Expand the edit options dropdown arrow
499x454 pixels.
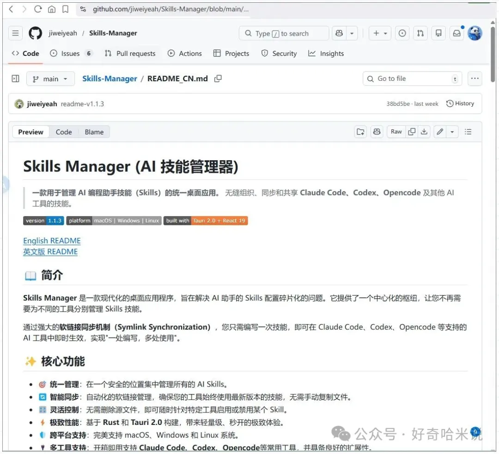pos(452,132)
